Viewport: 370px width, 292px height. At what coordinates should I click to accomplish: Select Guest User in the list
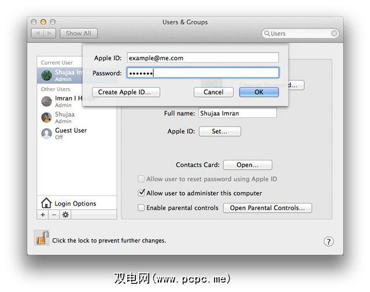(77, 133)
